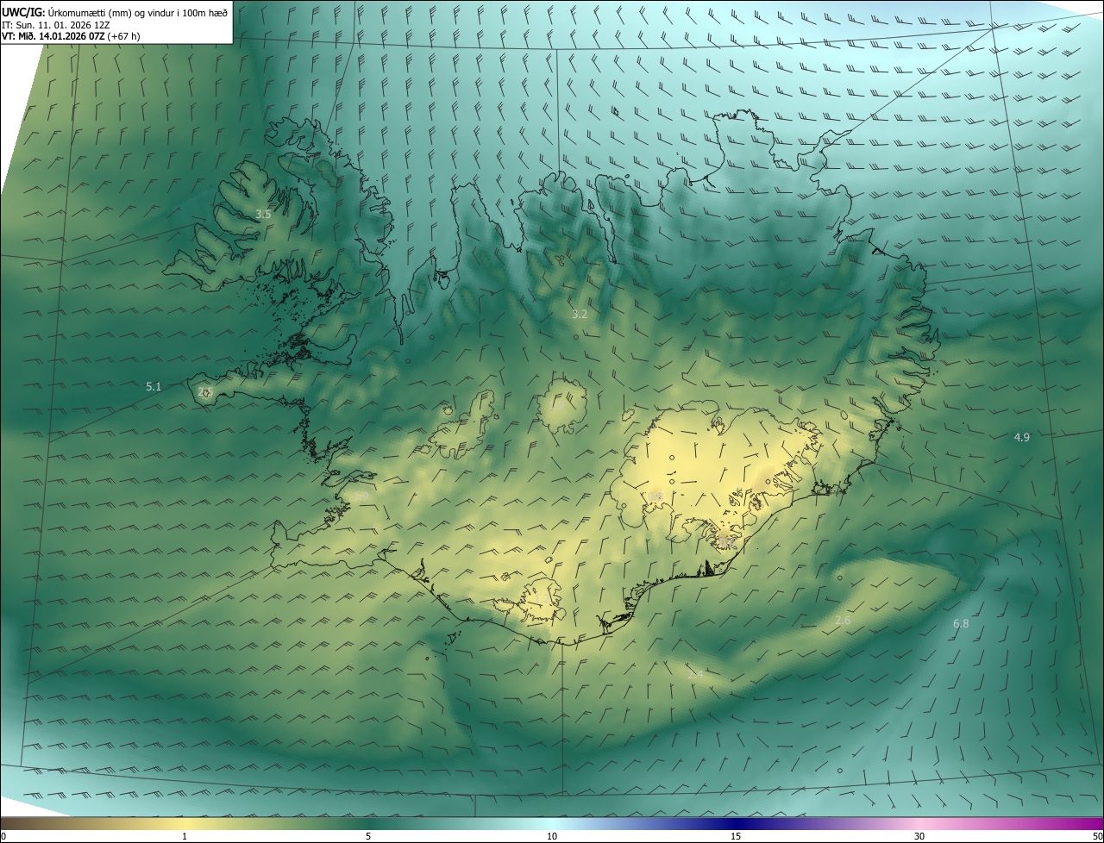1104x843 pixels.
Task: Click the valid time line 'VT: Mið. 14.01.2026 07Z (+67 h)'
Action: (x=71, y=36)
